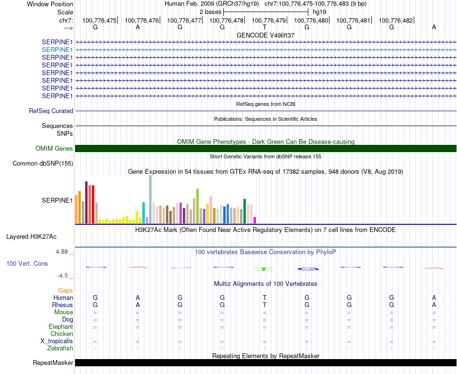This screenshot has height=374, width=457.
Task: Click the black SERPINE1 label beside GTEx chart
Action: click(57, 200)
